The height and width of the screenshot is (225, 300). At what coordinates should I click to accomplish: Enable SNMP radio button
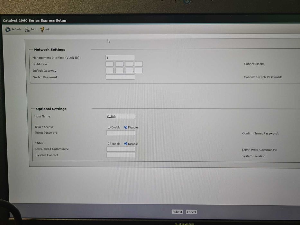[x=109, y=143]
